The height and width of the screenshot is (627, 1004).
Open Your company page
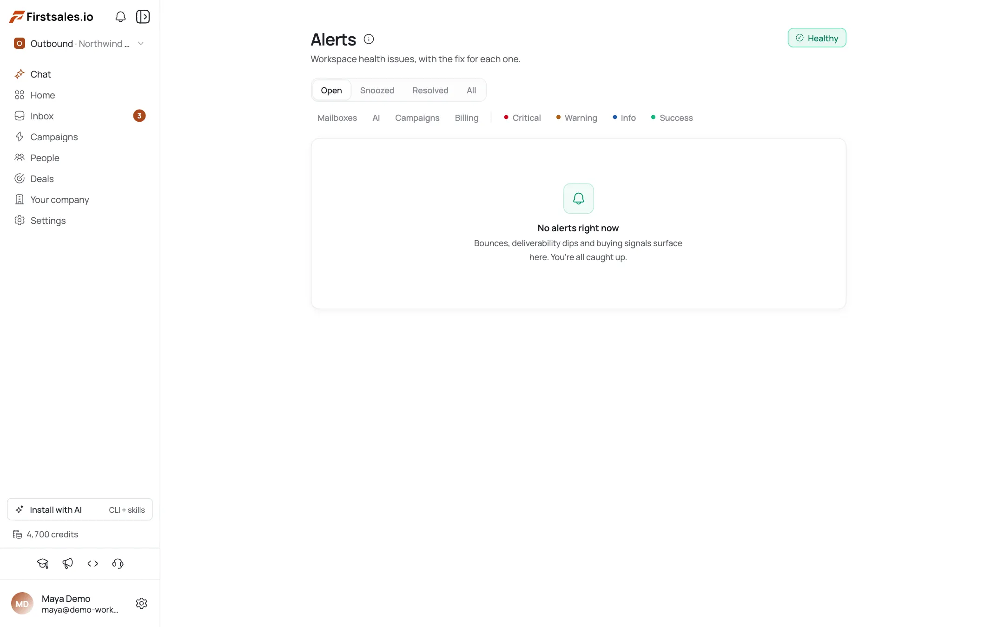(x=80, y=200)
